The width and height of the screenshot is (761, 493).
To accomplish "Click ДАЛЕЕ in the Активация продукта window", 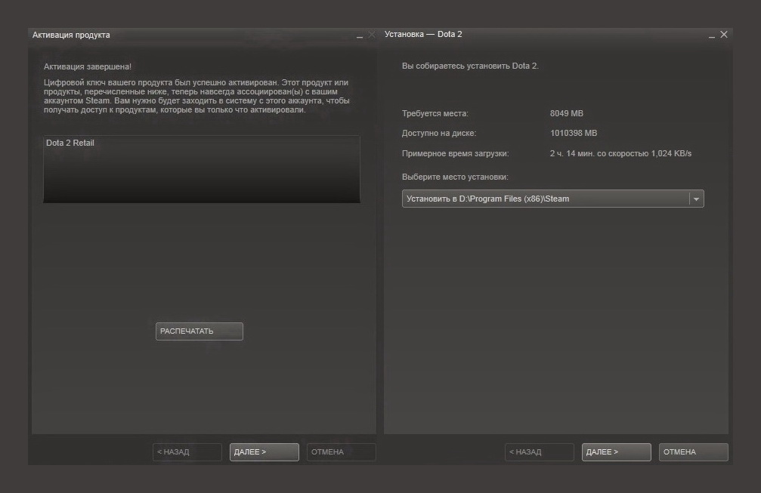I will pyautogui.click(x=264, y=451).
